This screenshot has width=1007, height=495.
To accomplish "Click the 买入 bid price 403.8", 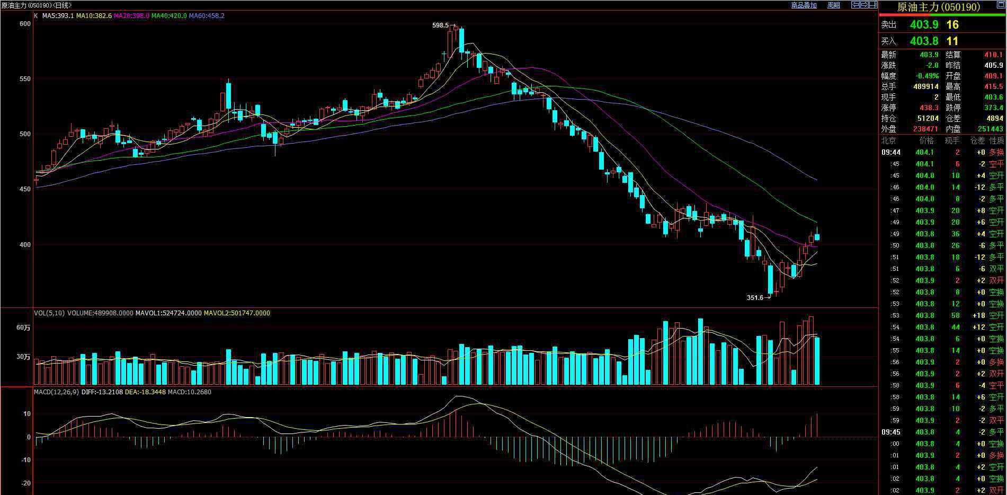I will [x=924, y=41].
